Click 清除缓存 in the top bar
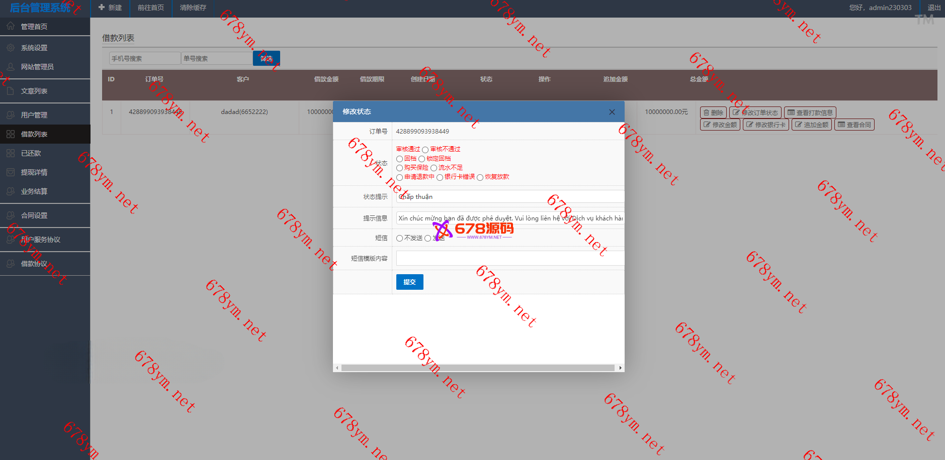 coord(193,8)
